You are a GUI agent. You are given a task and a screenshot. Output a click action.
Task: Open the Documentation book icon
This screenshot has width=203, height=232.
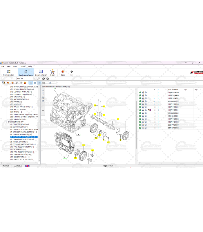41,72
